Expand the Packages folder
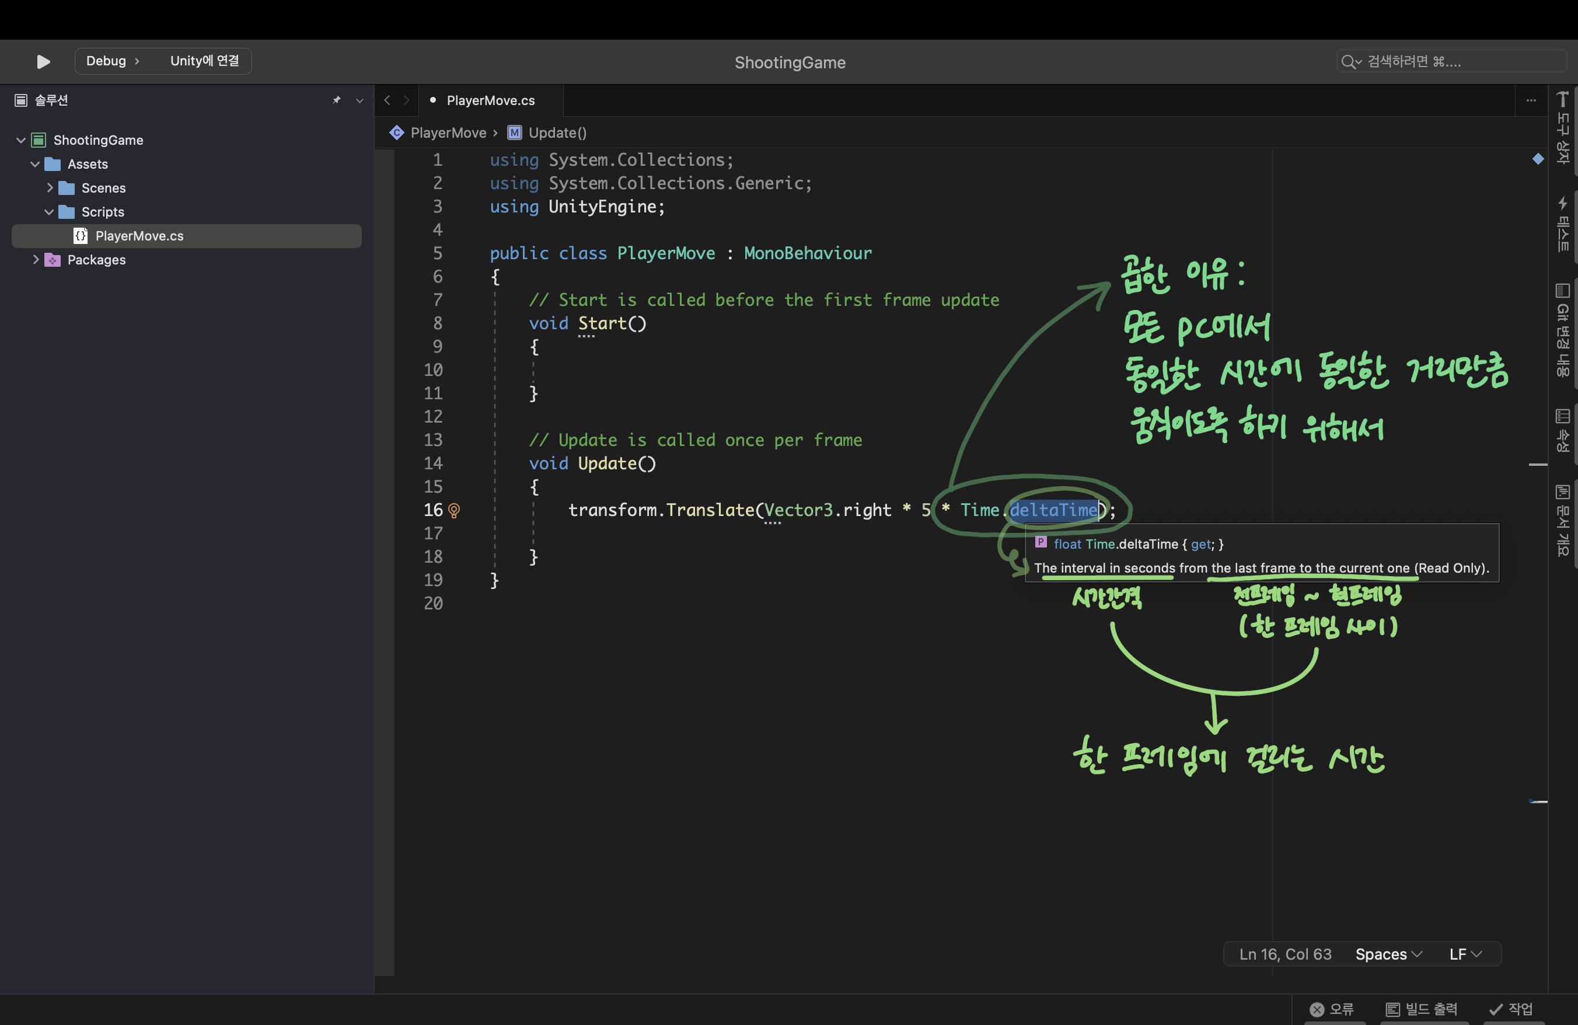Image resolution: width=1578 pixels, height=1025 pixels. [x=35, y=259]
